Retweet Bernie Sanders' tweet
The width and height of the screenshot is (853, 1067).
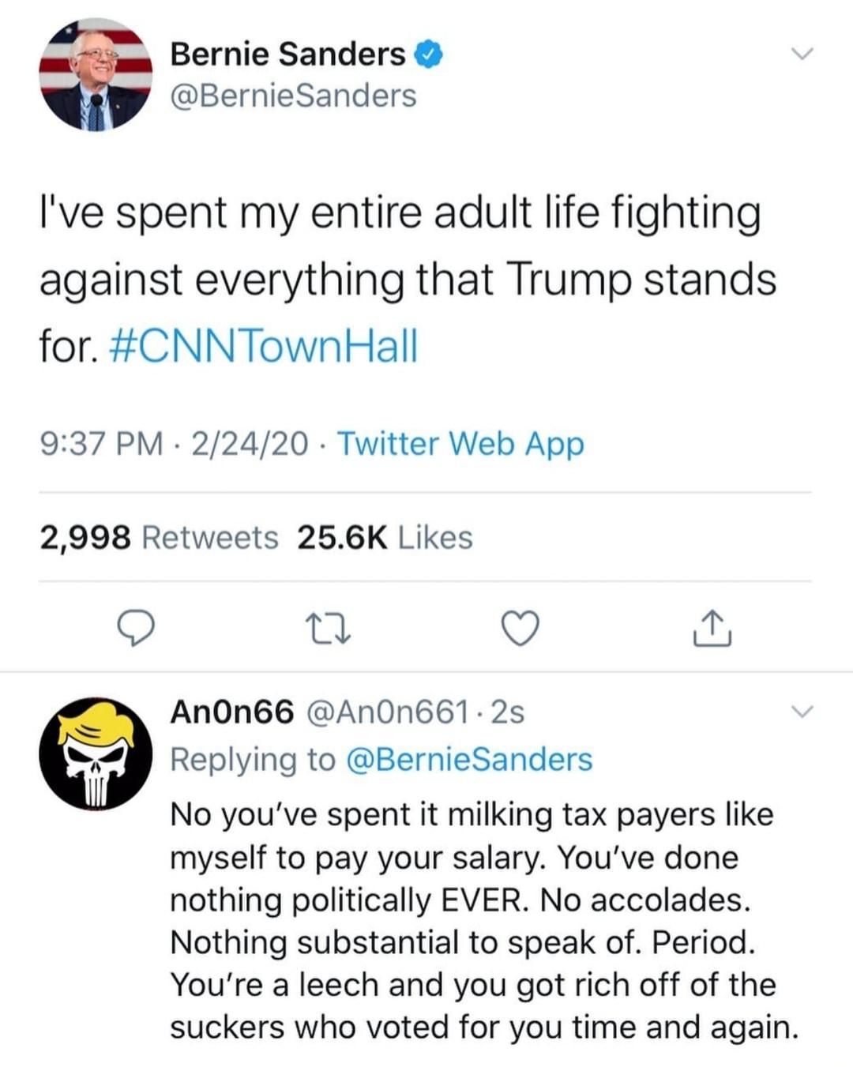[328, 629]
